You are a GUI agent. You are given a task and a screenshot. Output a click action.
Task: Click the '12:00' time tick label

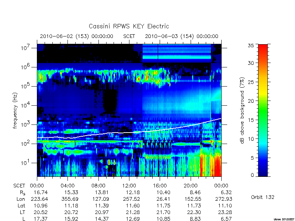[129, 186]
